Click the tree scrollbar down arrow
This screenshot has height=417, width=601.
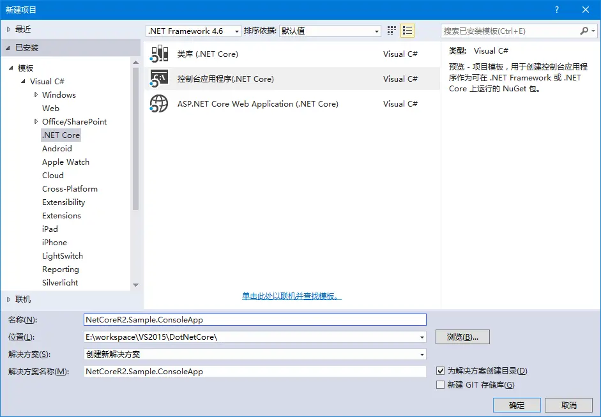(x=135, y=285)
